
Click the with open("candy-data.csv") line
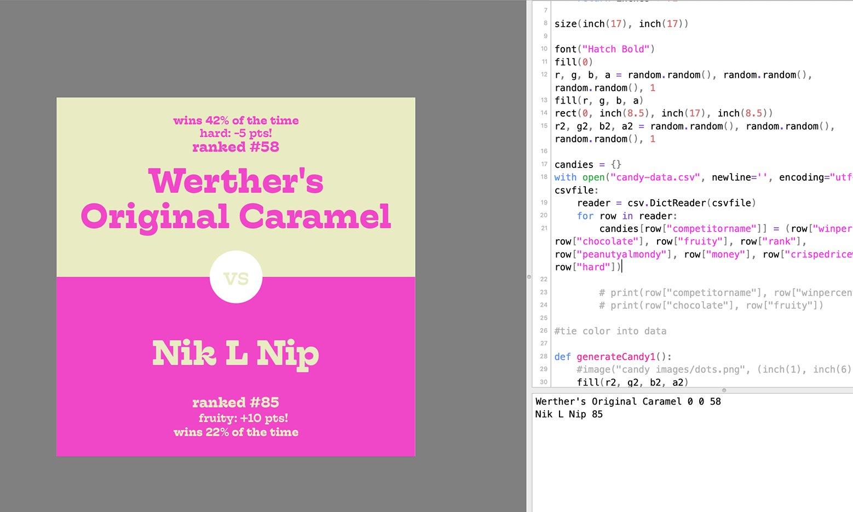point(704,177)
